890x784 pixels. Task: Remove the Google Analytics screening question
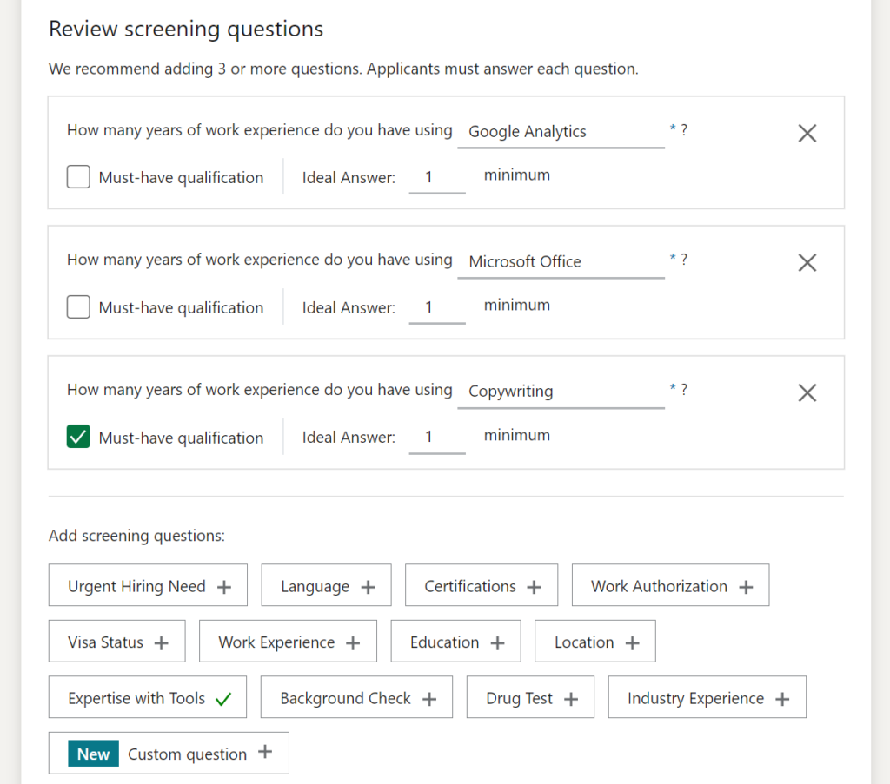point(807,133)
